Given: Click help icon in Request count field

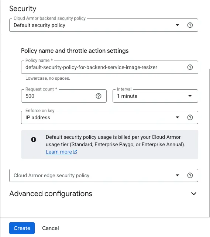Looking at the screenshot, I should click(99, 96).
